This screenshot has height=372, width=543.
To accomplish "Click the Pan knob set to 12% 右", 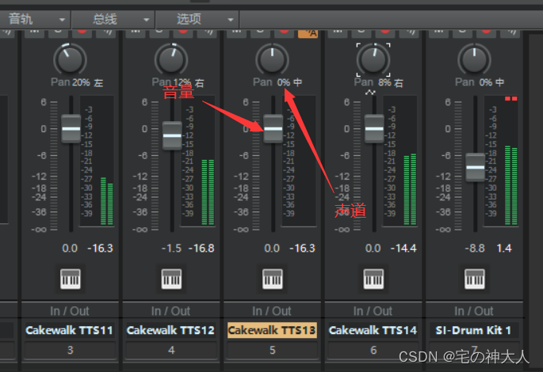I will click(x=171, y=59).
